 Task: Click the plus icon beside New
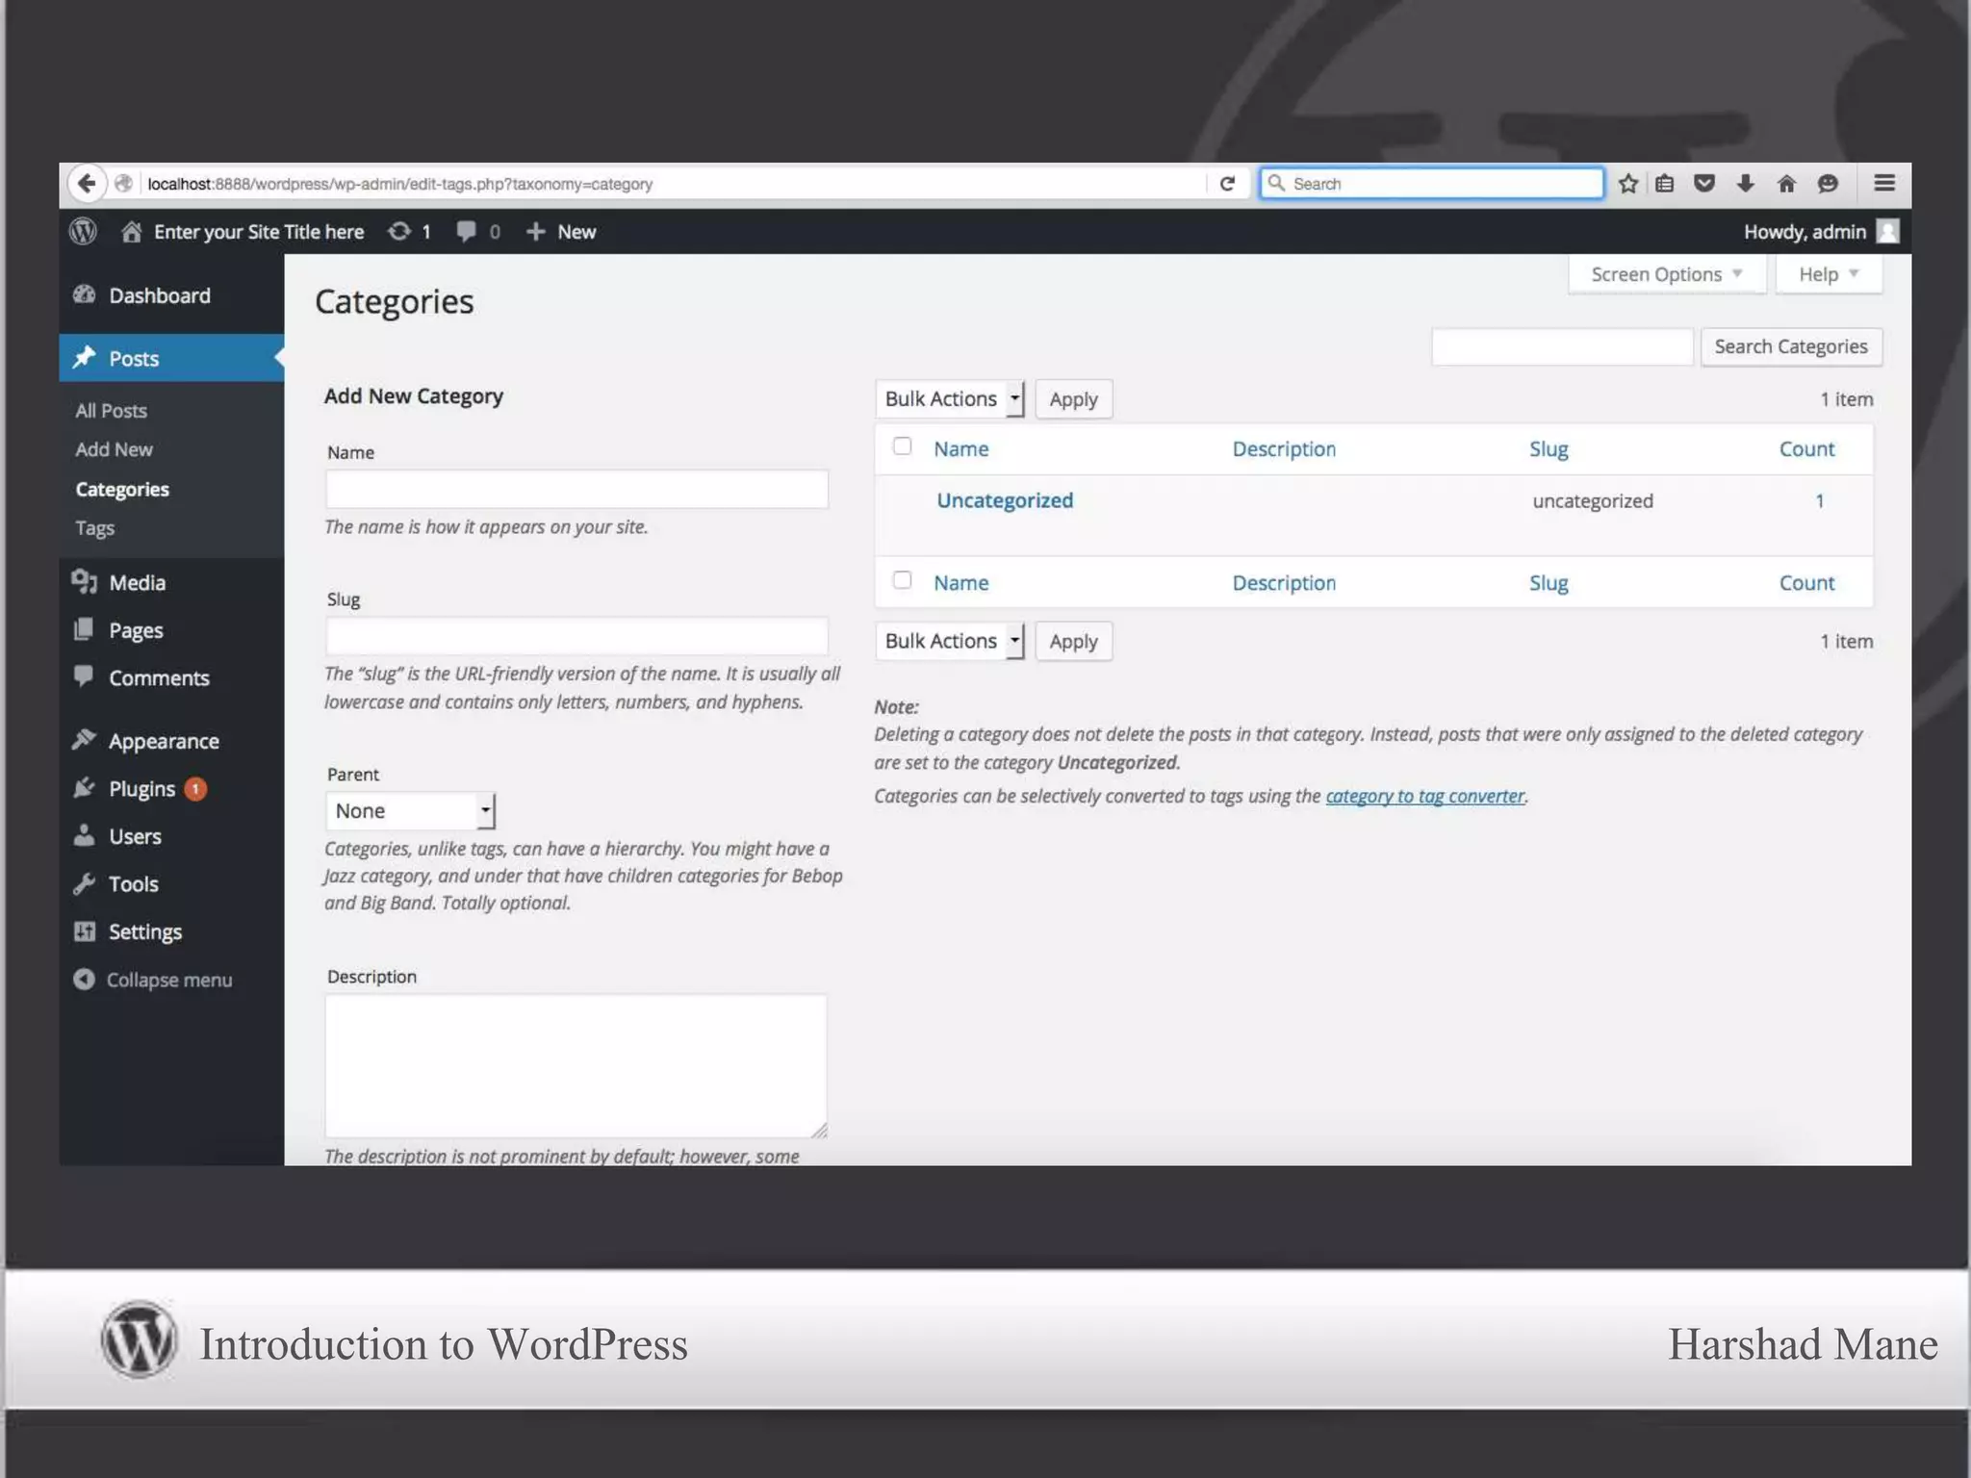coord(536,232)
